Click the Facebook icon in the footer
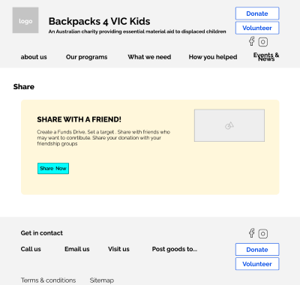The height and width of the screenshot is (285, 300). [251, 233]
